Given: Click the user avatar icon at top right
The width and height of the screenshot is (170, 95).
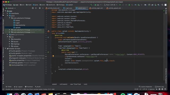Looking at the screenshot, I should [165, 5].
